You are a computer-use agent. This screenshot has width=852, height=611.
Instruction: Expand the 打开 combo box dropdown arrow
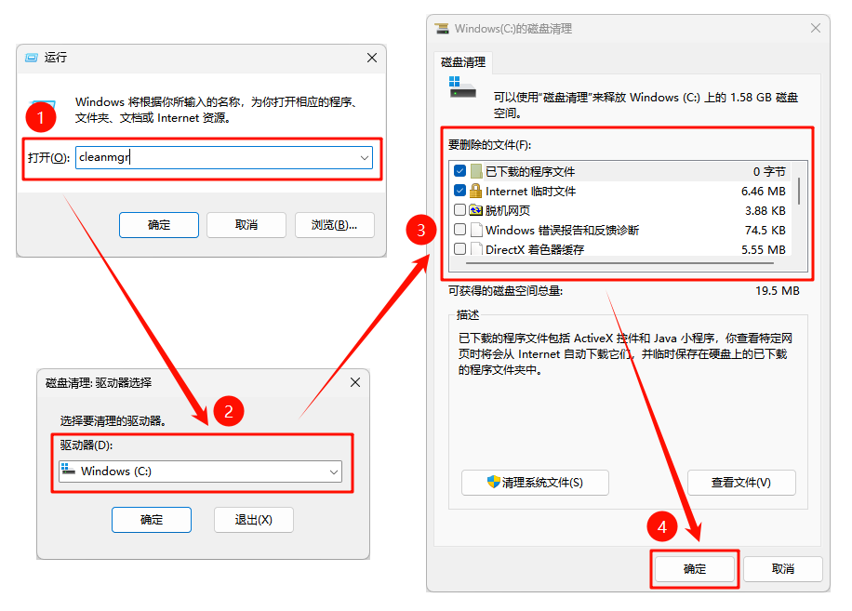tap(365, 158)
